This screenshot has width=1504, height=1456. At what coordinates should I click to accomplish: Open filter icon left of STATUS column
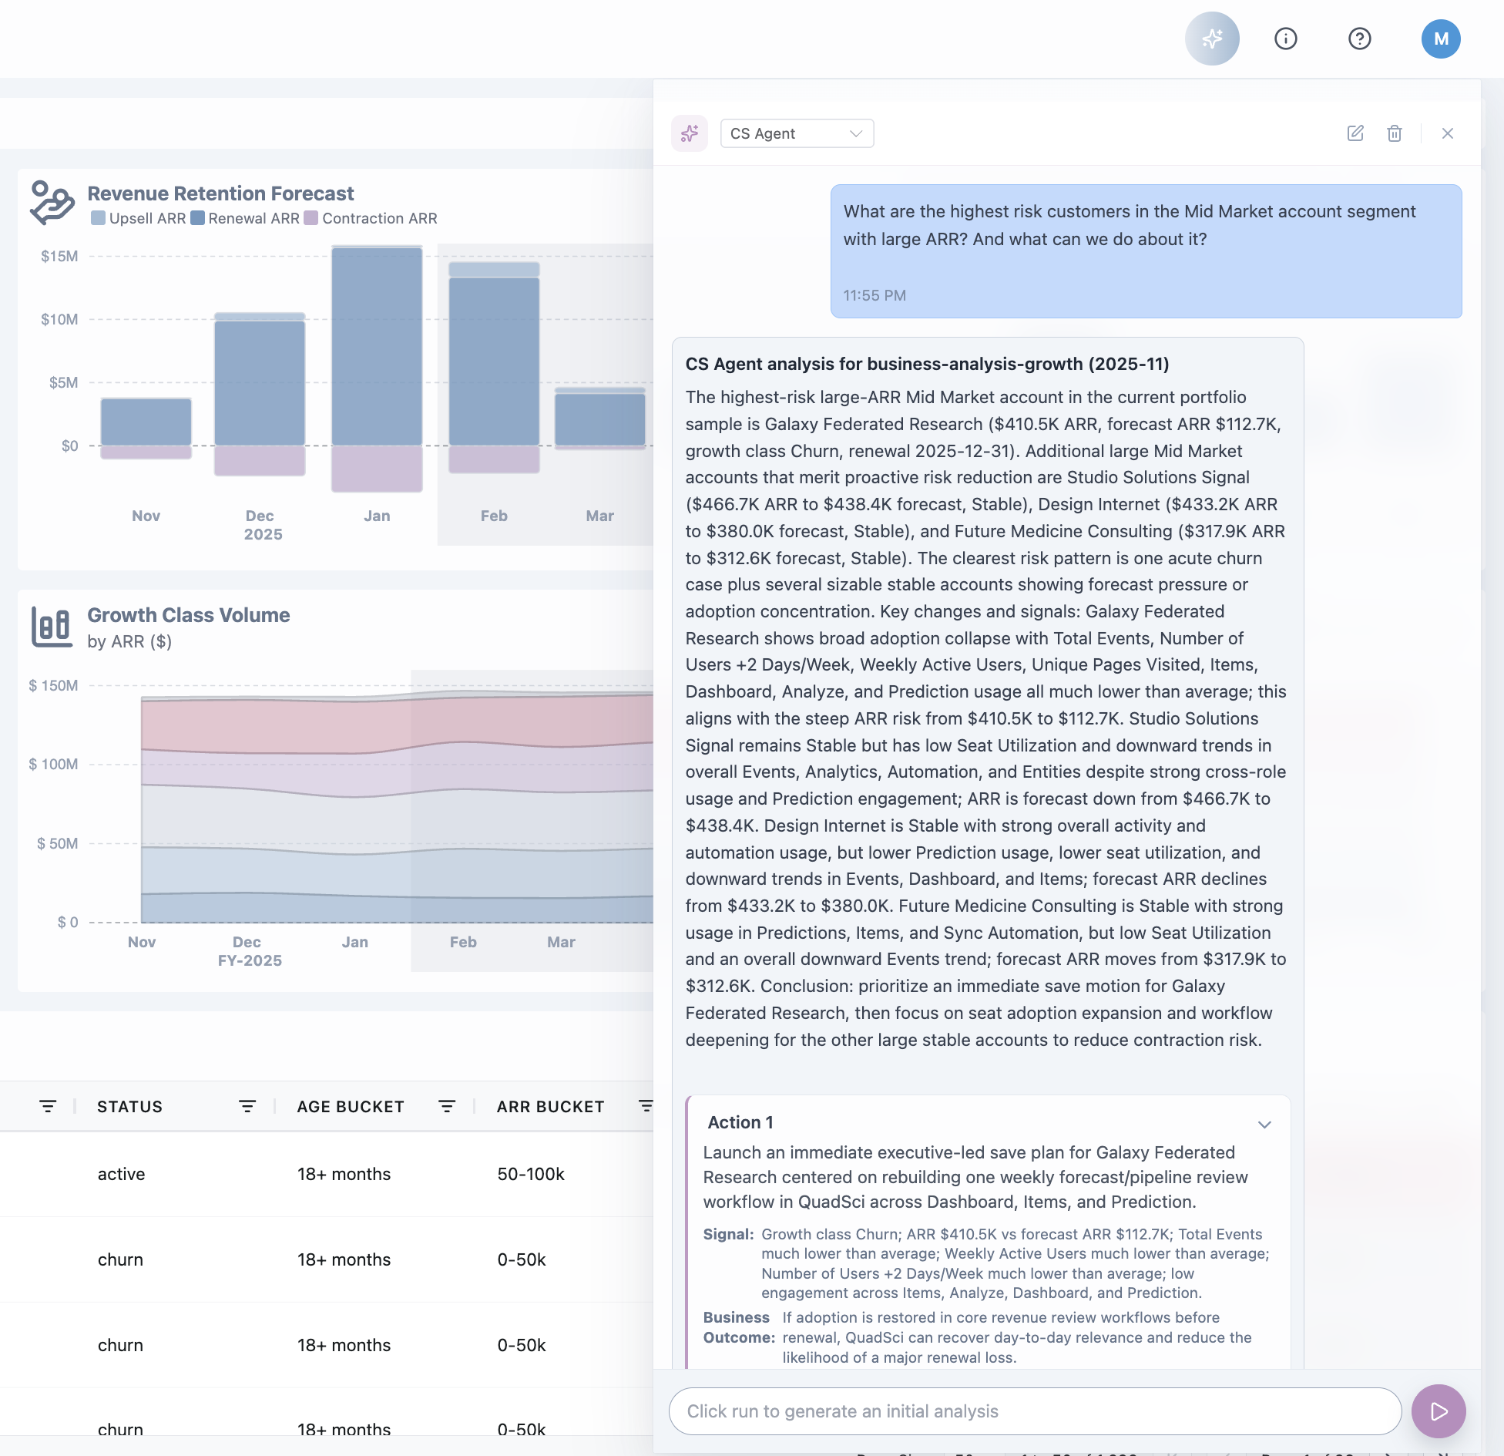48,1106
